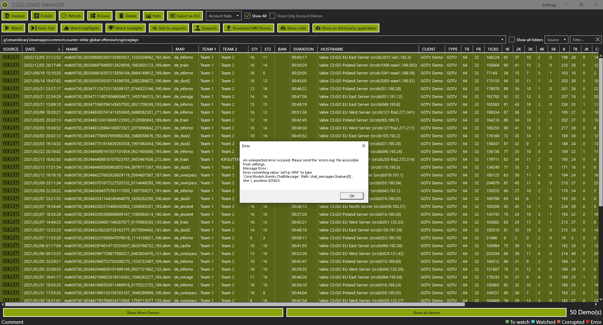
Task: Dismiss error dialog with OK
Action: (x=351, y=196)
